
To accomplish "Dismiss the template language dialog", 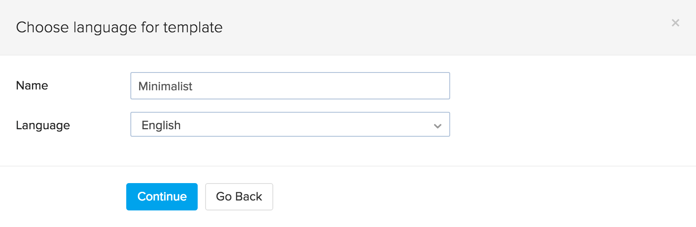I will click(675, 23).
